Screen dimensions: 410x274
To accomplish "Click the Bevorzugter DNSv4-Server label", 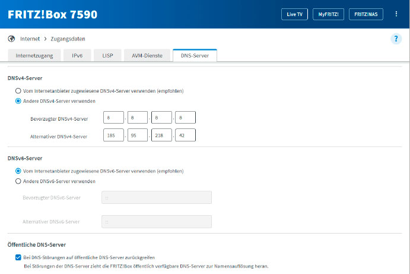I will (x=59, y=119).
